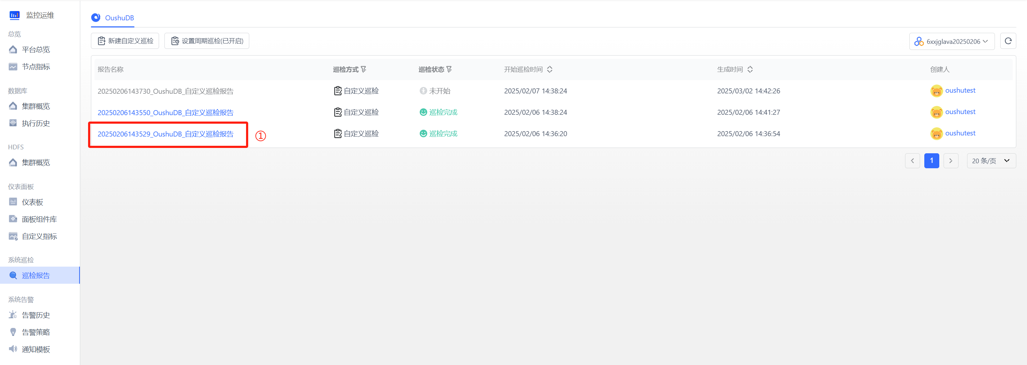Open 节点指标 in the sidebar

point(36,67)
